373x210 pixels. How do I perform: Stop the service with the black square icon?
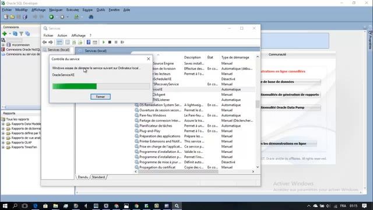click(110, 42)
